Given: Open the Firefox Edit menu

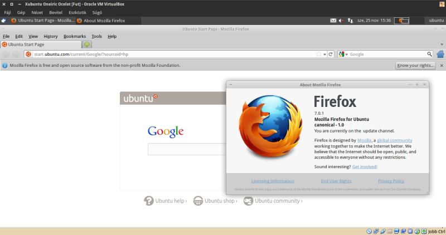Looking at the screenshot, I should pyautogui.click(x=19, y=36).
